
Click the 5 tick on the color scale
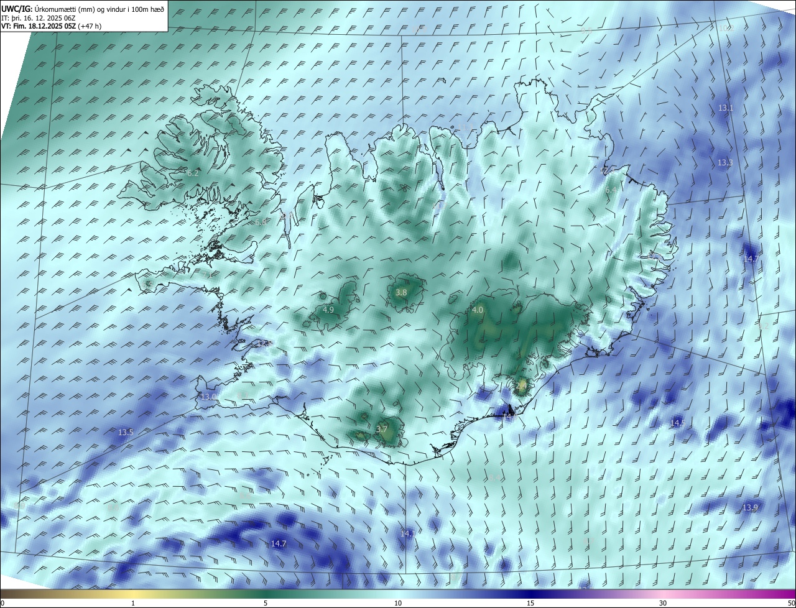[266, 603]
